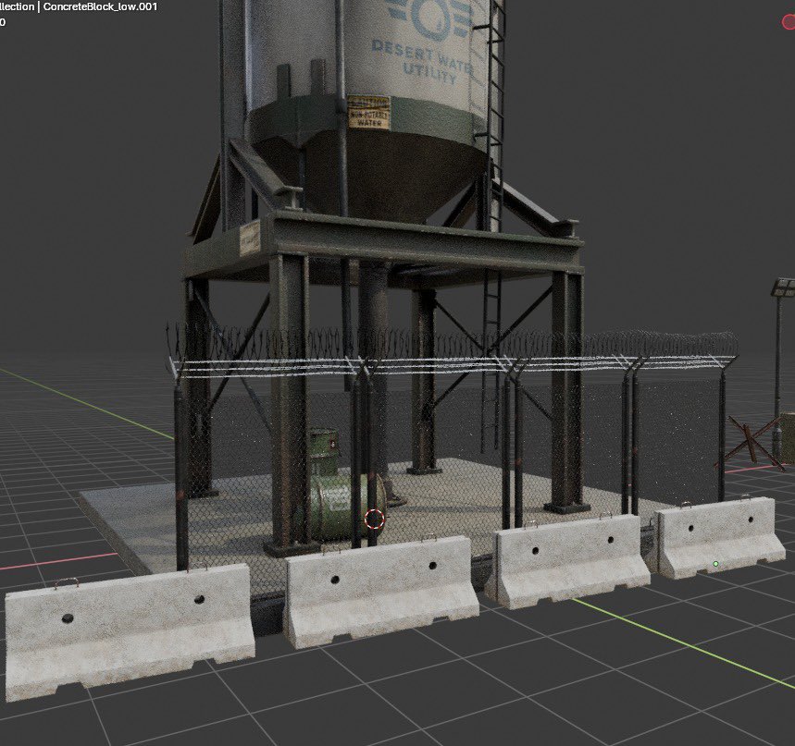This screenshot has width=795, height=746.
Task: Click the red-white 3D cursor
Action: click(374, 519)
